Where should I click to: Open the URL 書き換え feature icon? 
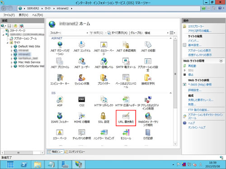pos(126,118)
